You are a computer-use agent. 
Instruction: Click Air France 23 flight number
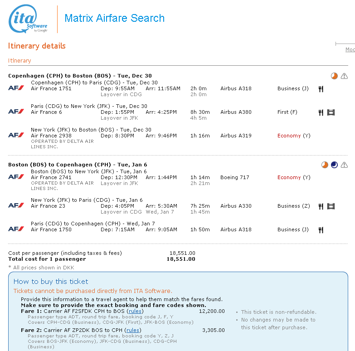tap(48, 206)
